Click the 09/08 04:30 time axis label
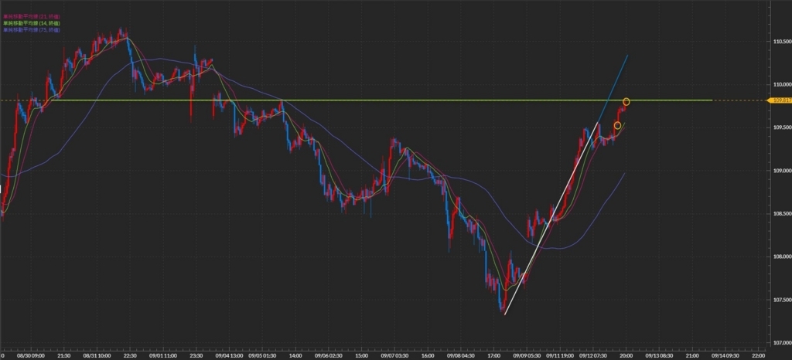This screenshot has height=360, width=792. point(461,355)
